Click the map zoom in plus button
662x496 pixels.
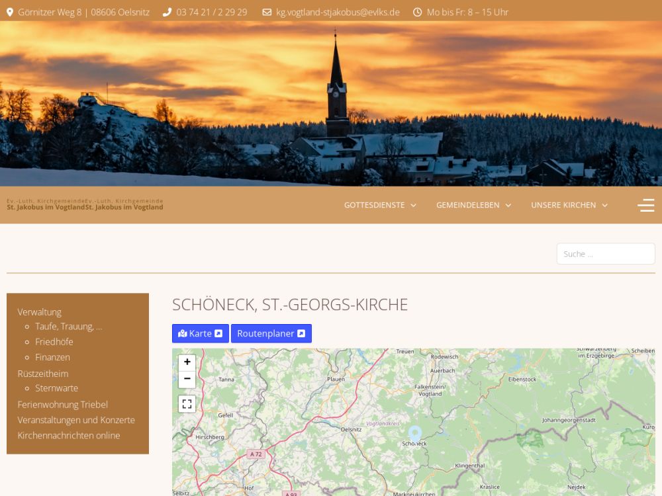pyautogui.click(x=187, y=362)
